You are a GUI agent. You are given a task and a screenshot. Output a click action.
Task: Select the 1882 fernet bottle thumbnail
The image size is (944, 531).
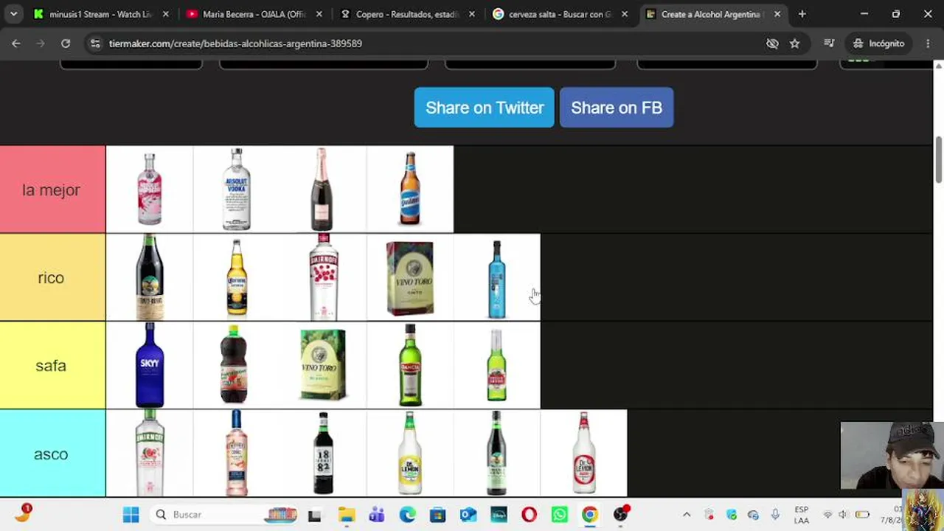tap(323, 454)
